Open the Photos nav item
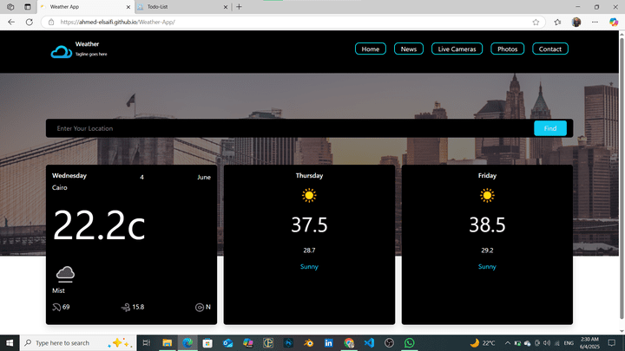The image size is (625, 351). [507, 49]
